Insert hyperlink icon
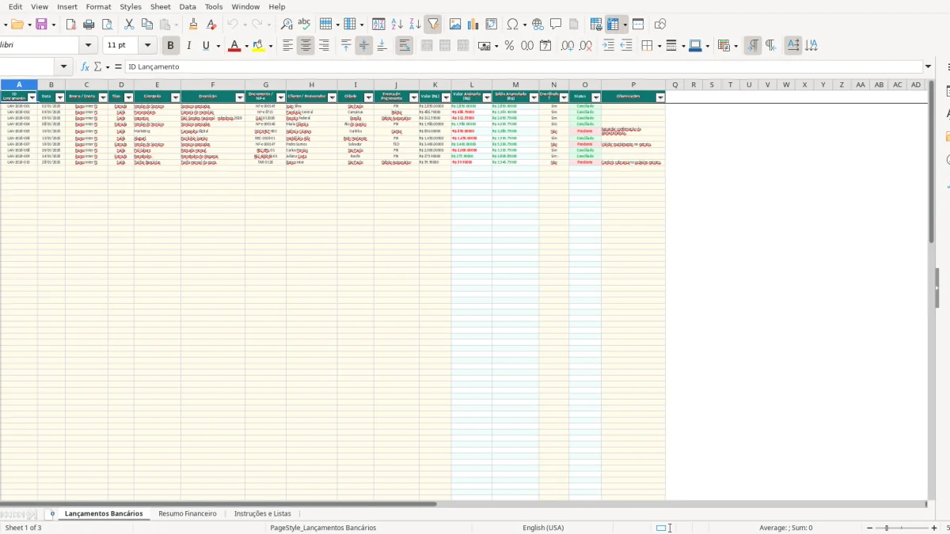 (x=538, y=25)
